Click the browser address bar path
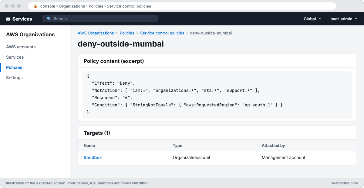 [x=96, y=6]
